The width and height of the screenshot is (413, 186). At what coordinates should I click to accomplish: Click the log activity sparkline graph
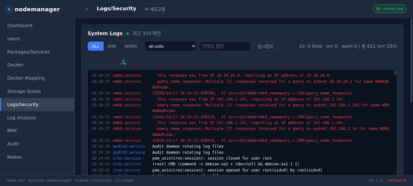click(107, 62)
